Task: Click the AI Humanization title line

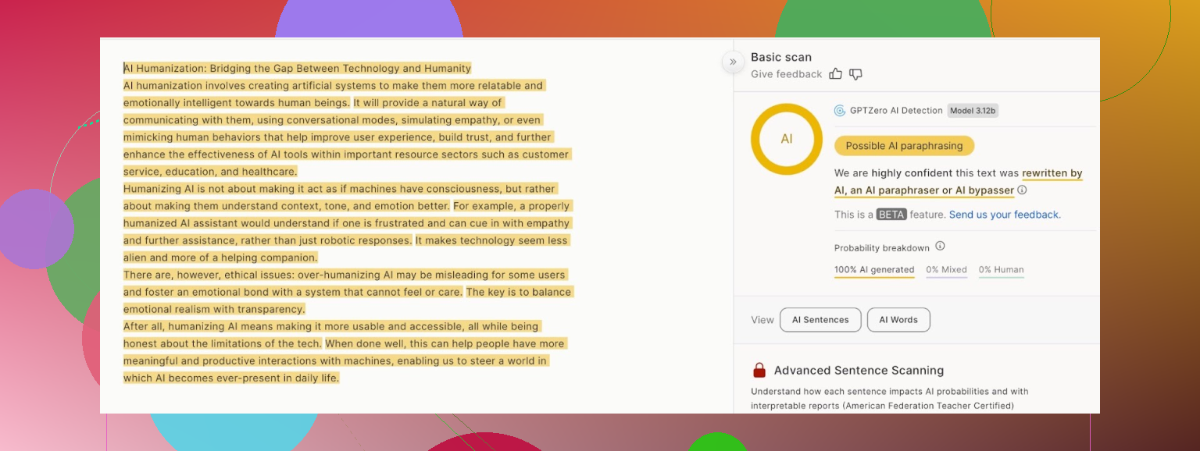Action: tap(298, 69)
